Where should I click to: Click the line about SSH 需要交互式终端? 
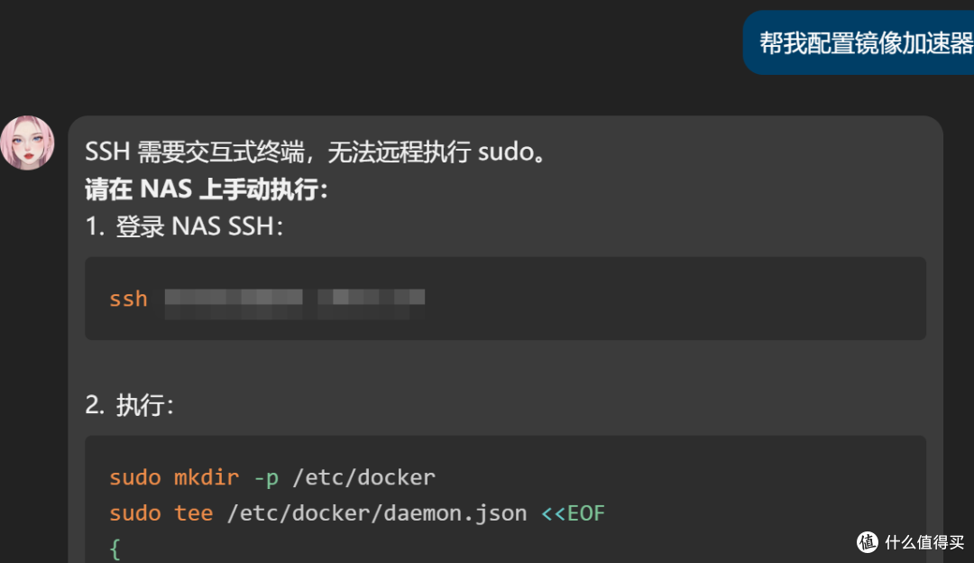pos(316,152)
